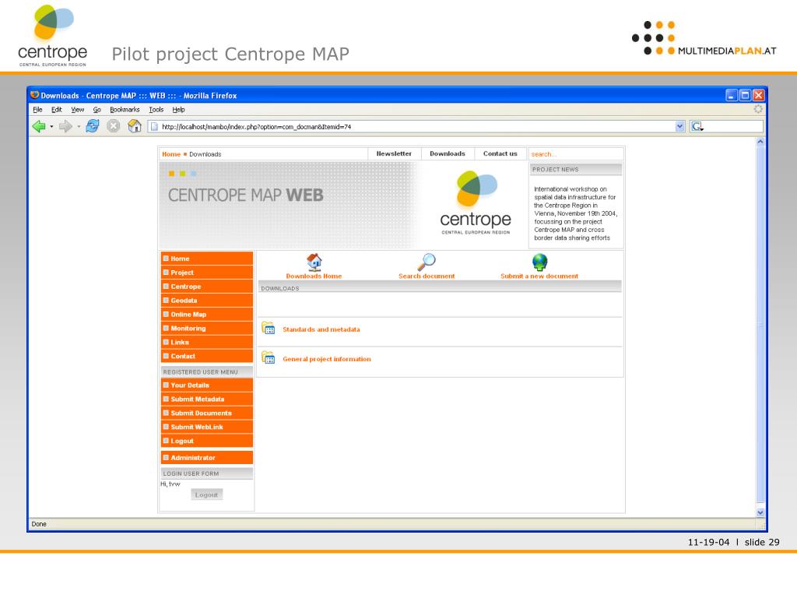Open the Back history dropdown arrow

[x=51, y=127]
